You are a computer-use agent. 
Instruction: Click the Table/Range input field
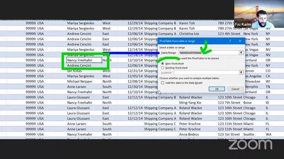pyautogui.click(x=209, y=53)
